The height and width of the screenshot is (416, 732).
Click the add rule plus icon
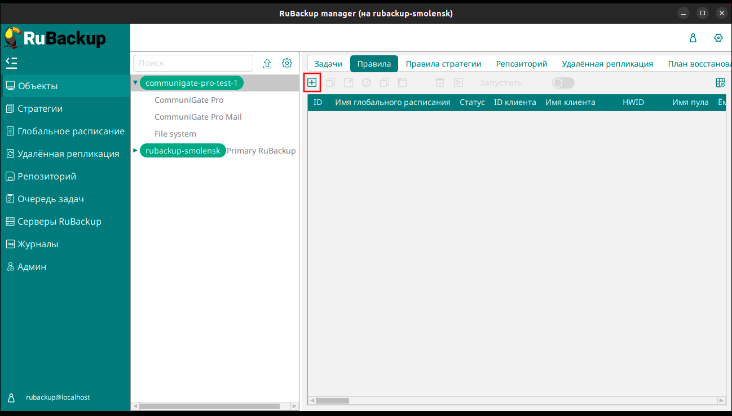point(312,82)
